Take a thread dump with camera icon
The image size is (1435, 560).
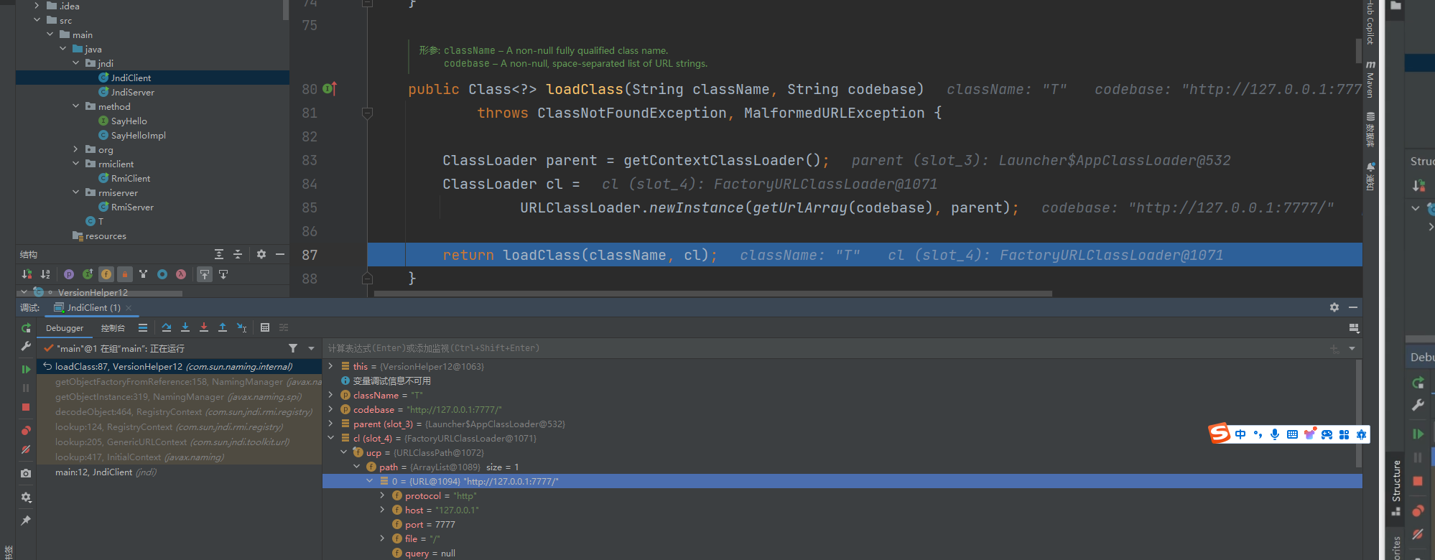[x=26, y=473]
